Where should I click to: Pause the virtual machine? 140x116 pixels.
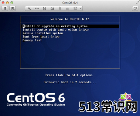coord(5,8)
